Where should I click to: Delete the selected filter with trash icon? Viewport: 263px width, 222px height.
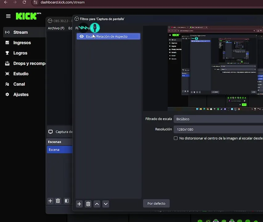[88, 204]
